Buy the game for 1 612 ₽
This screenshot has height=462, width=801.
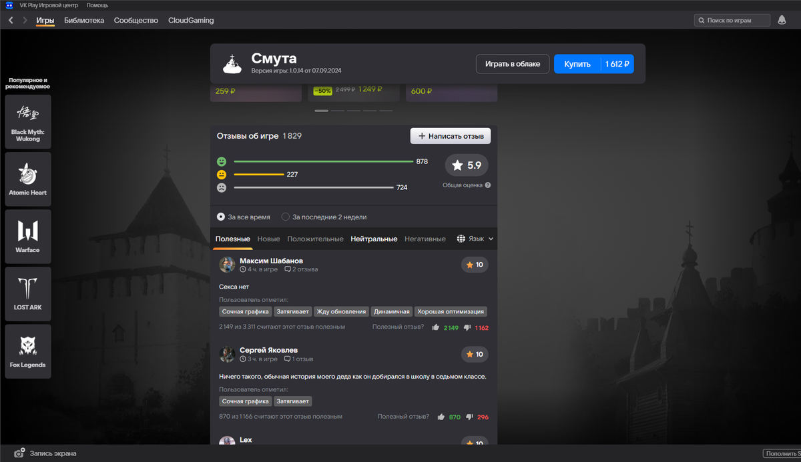[x=593, y=64]
